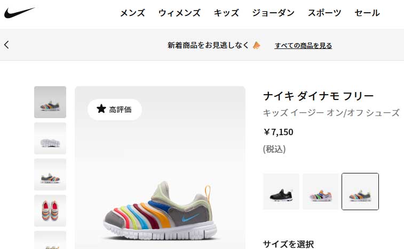Show the top-down pair thumbnail
The height and width of the screenshot is (249, 404).
[50, 211]
